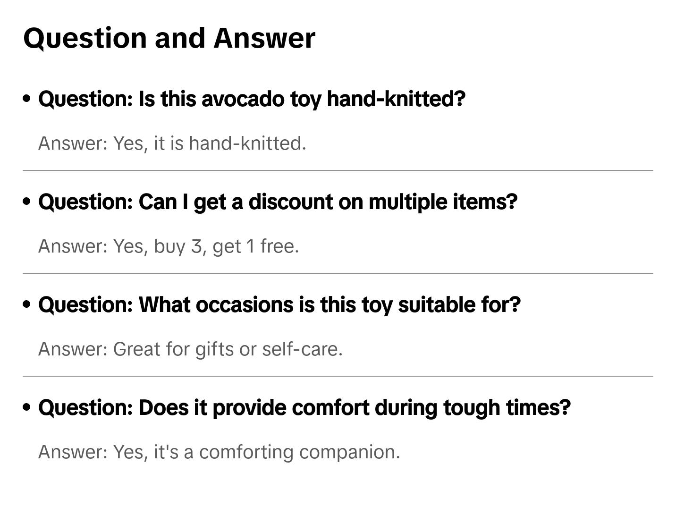The width and height of the screenshot is (676, 506).
Task: Click the bullet beside the discount question
Action: coord(27,202)
